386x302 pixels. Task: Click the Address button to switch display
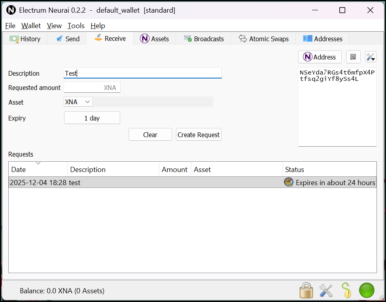(x=320, y=57)
